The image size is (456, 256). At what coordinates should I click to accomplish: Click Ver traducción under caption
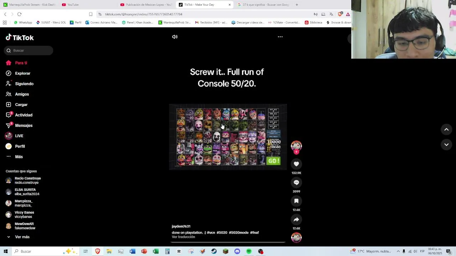pyautogui.click(x=183, y=237)
